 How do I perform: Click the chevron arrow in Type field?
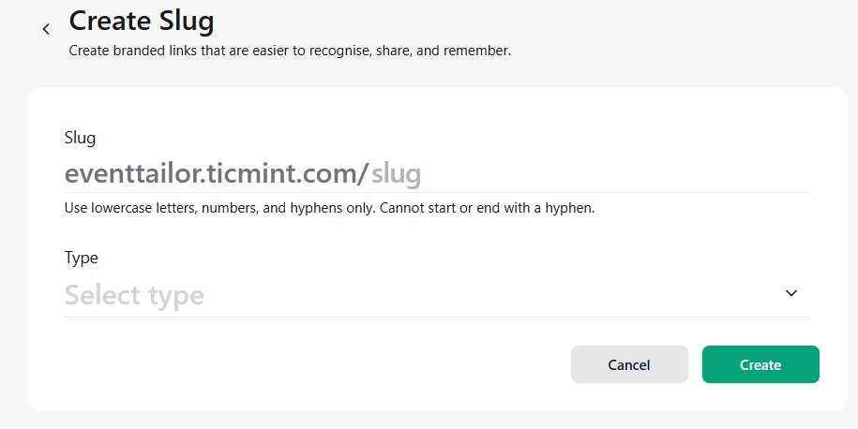click(791, 293)
